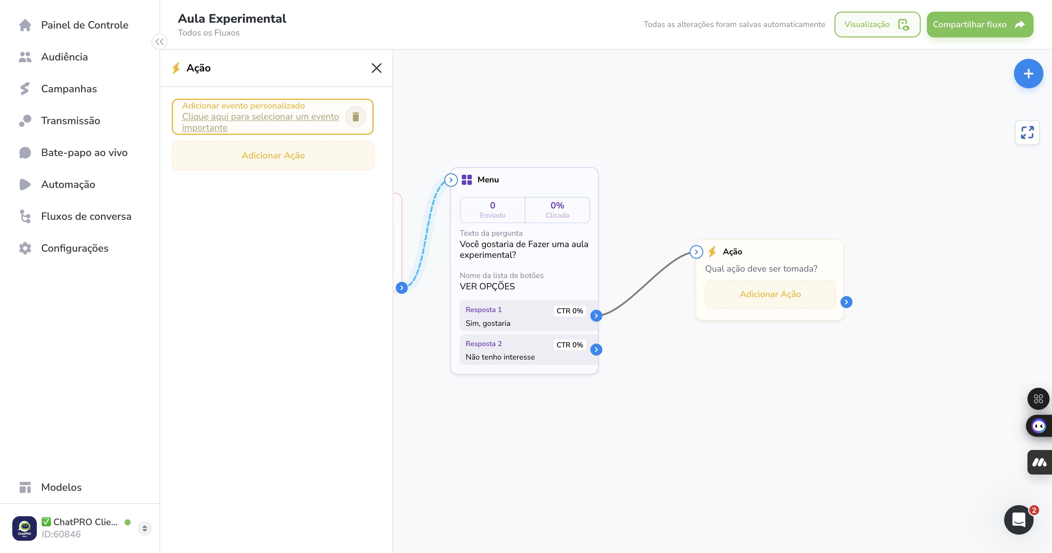Open the support chat bubble icon
1052x553 pixels.
[x=1019, y=520]
